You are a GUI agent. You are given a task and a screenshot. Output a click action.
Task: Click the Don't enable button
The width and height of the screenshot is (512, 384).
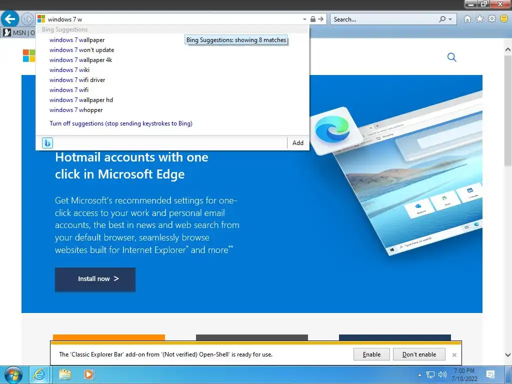(419, 354)
